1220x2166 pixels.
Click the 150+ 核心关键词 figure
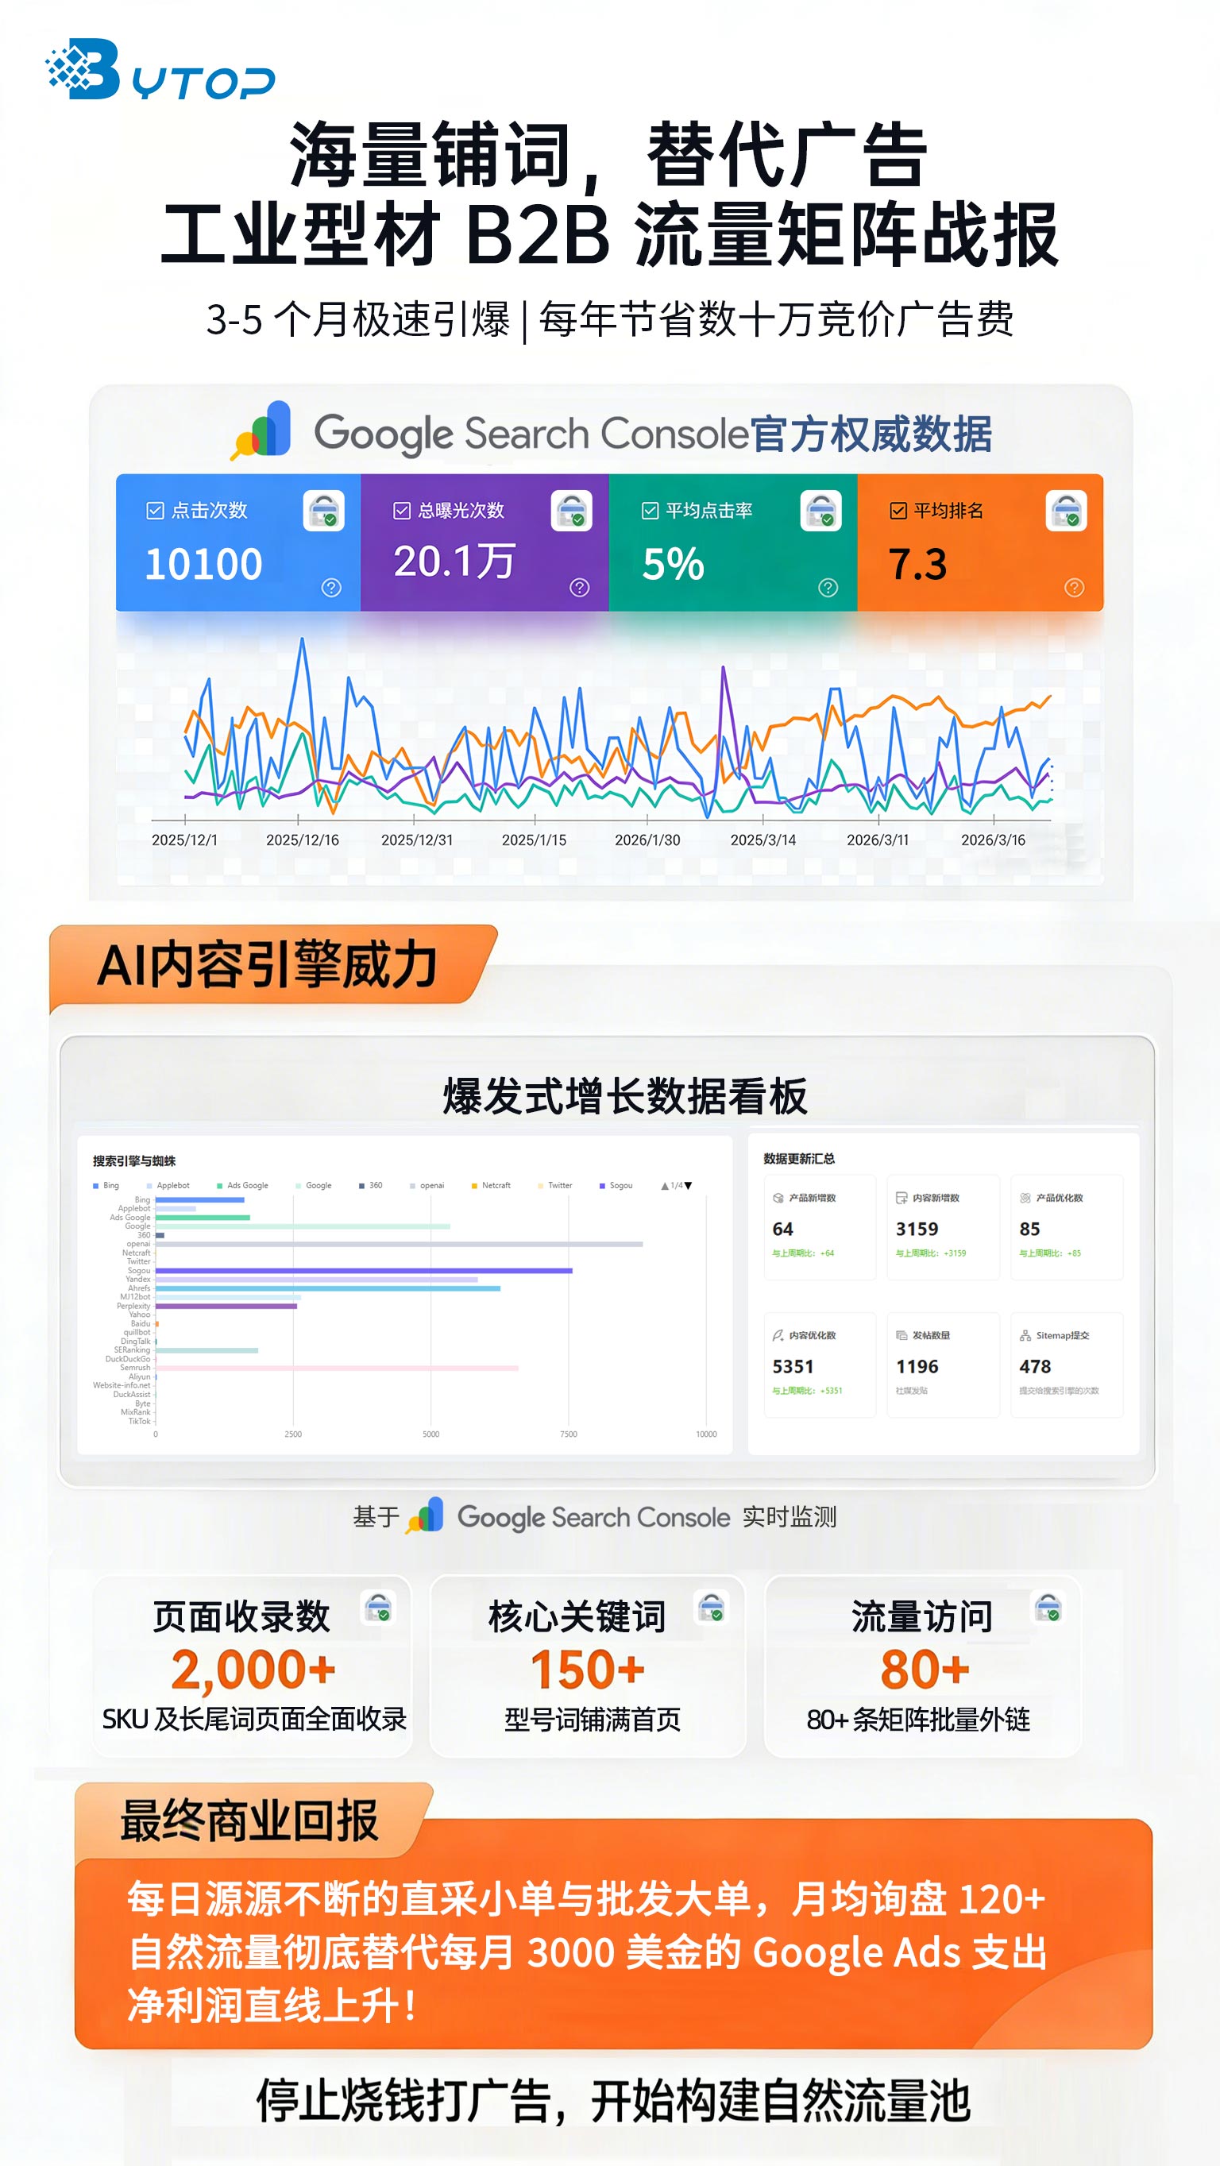click(x=588, y=1670)
